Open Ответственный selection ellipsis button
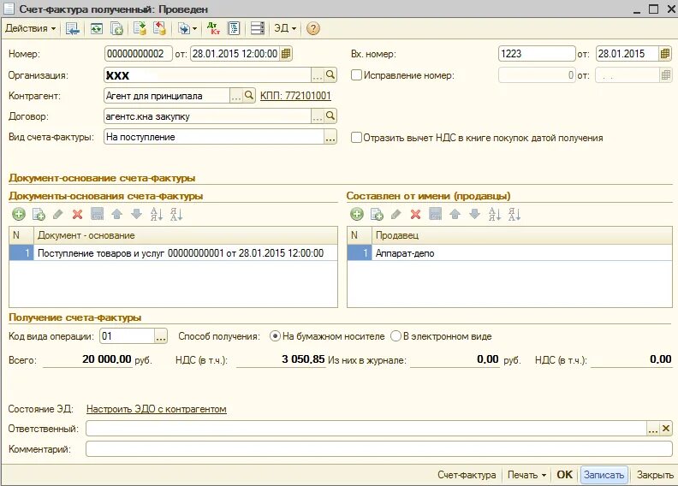The height and width of the screenshot is (486, 678). click(x=653, y=429)
